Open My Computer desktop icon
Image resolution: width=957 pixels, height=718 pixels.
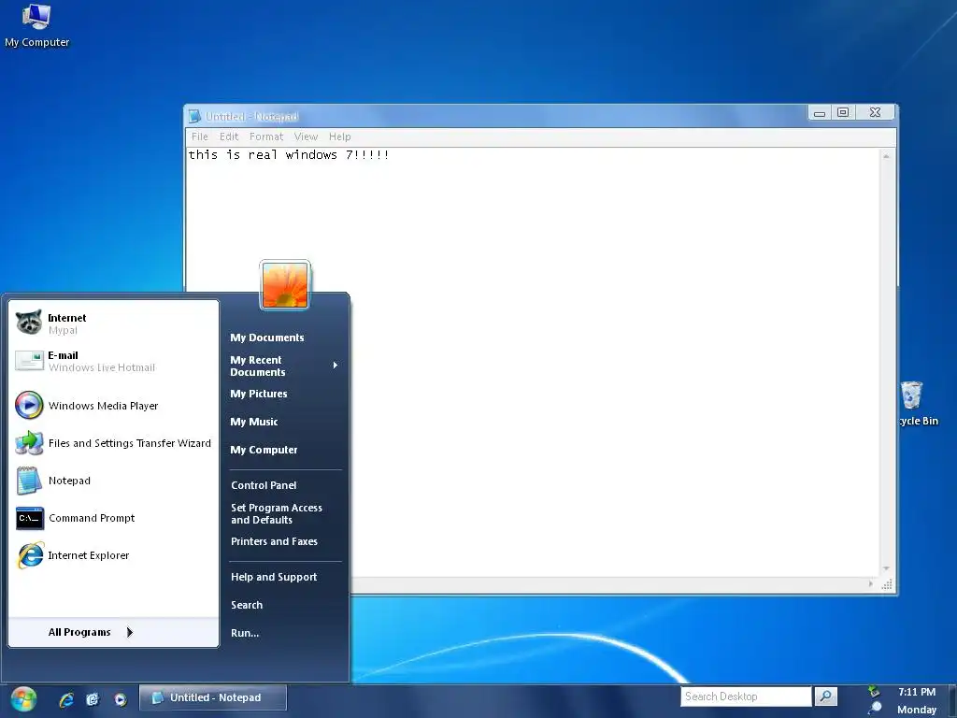pyautogui.click(x=36, y=25)
